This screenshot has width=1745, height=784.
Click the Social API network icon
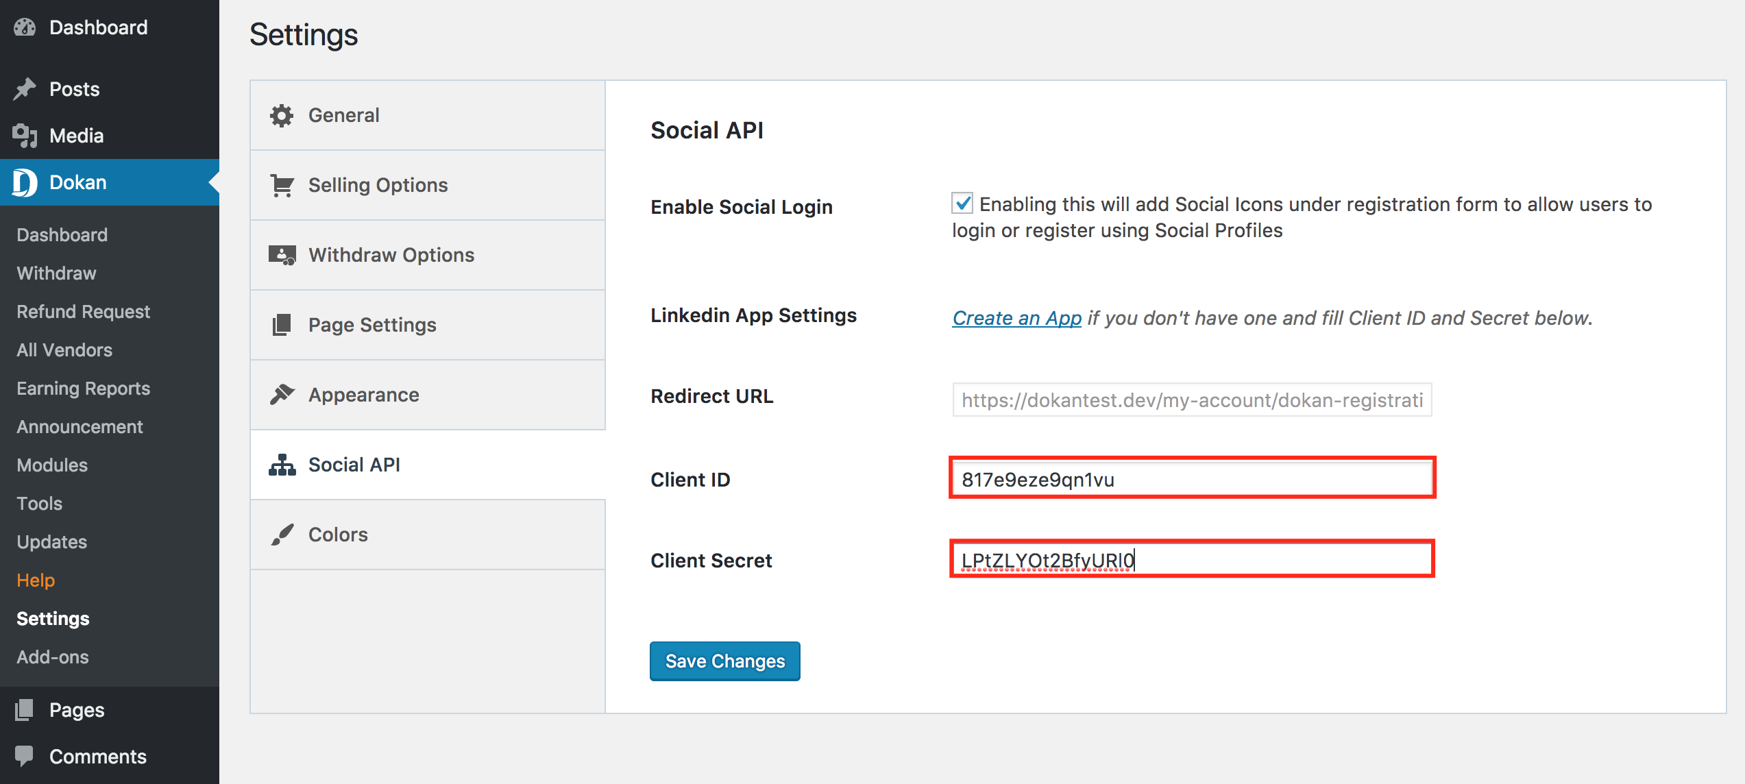point(282,465)
